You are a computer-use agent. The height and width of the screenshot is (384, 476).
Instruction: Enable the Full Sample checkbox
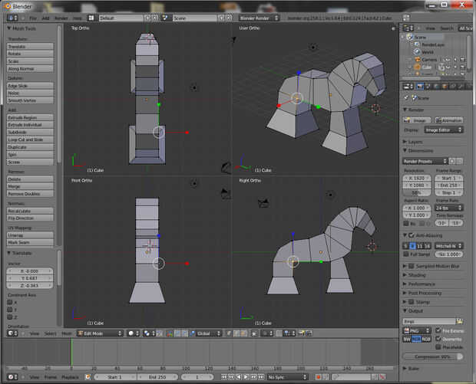[x=407, y=254]
